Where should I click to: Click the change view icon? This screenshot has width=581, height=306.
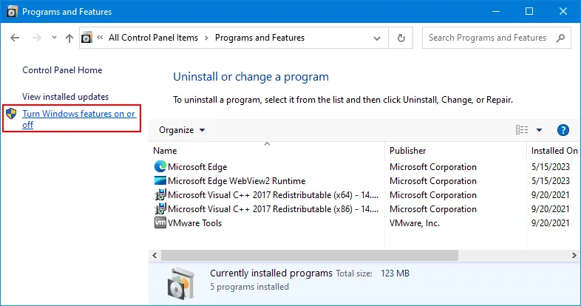[x=522, y=130]
